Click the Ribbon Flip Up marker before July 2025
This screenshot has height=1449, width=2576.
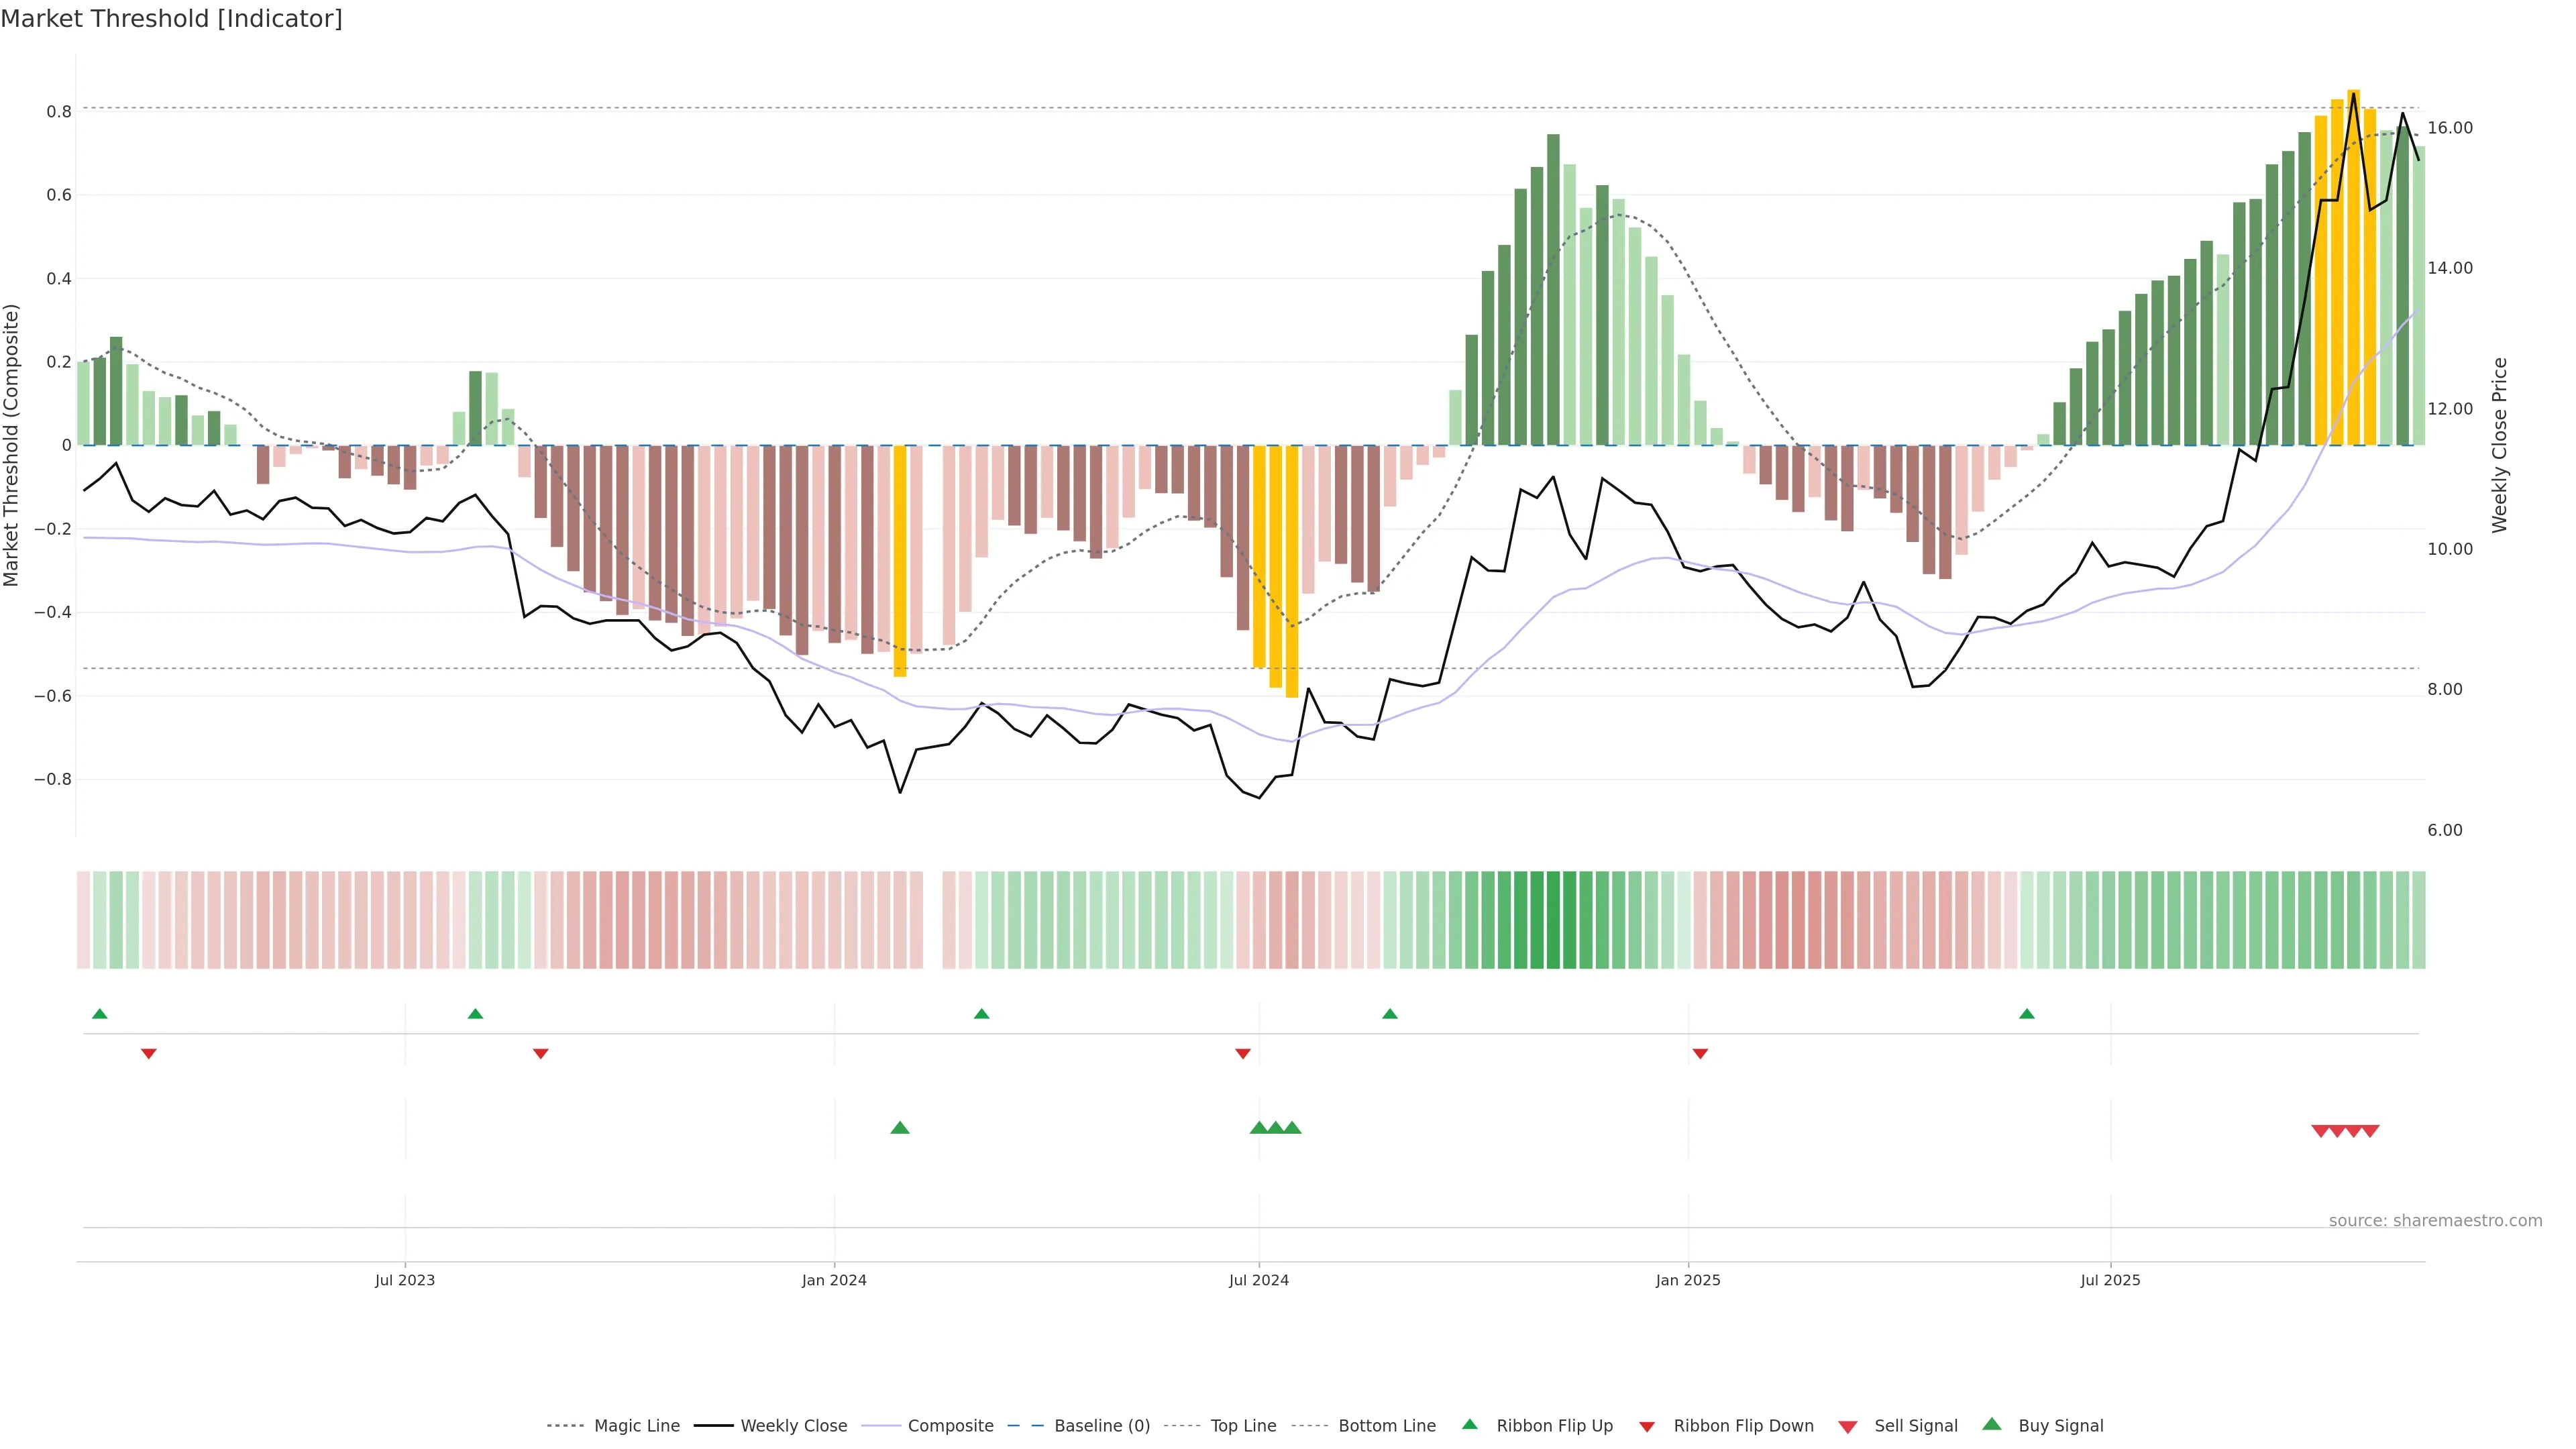(x=2026, y=1014)
